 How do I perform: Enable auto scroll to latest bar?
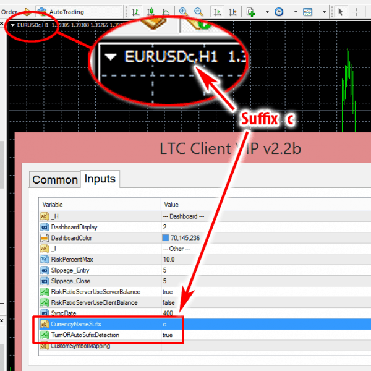(217, 12)
